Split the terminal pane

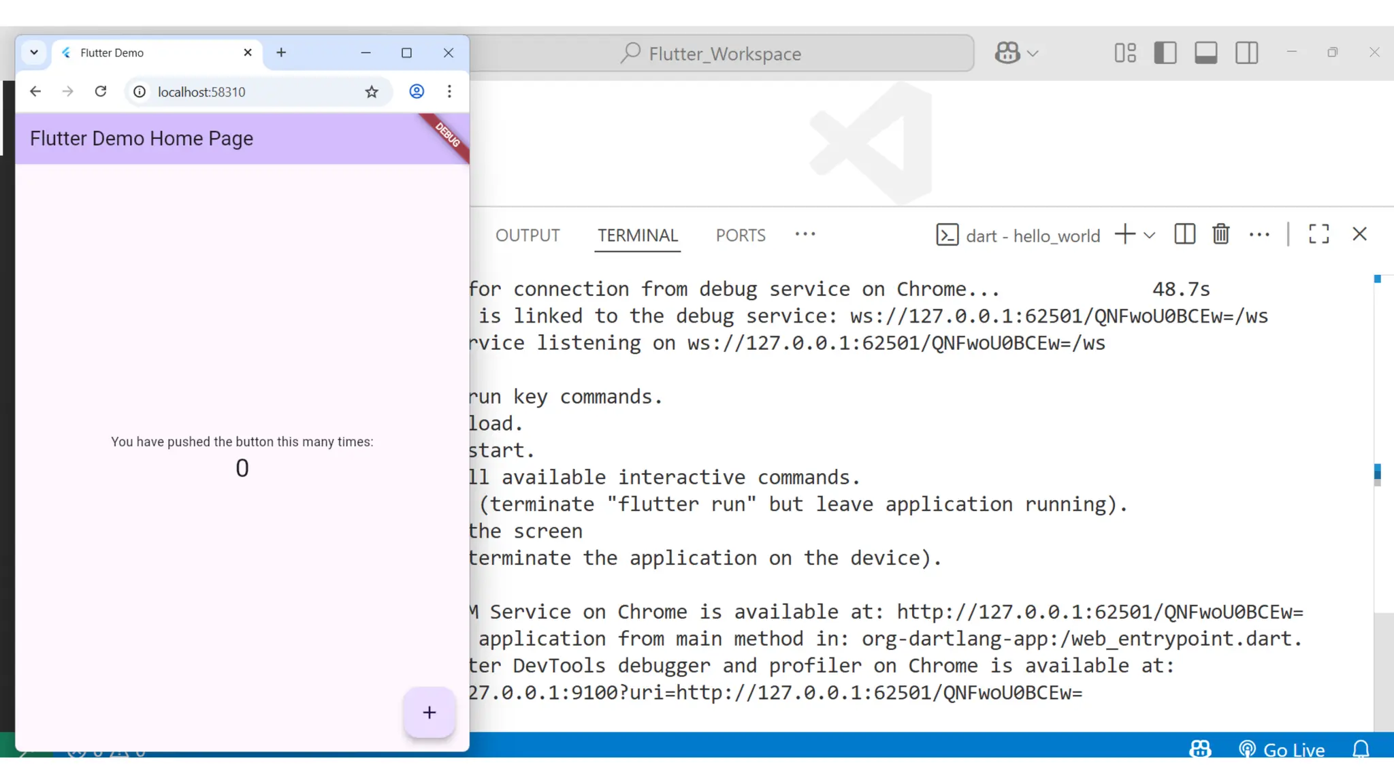[1184, 234]
